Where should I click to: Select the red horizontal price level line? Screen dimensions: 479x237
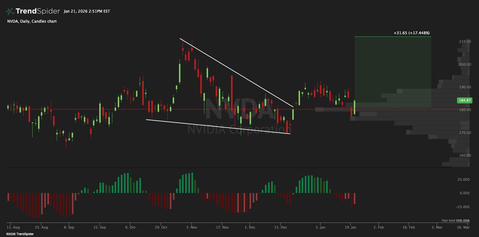point(232,109)
